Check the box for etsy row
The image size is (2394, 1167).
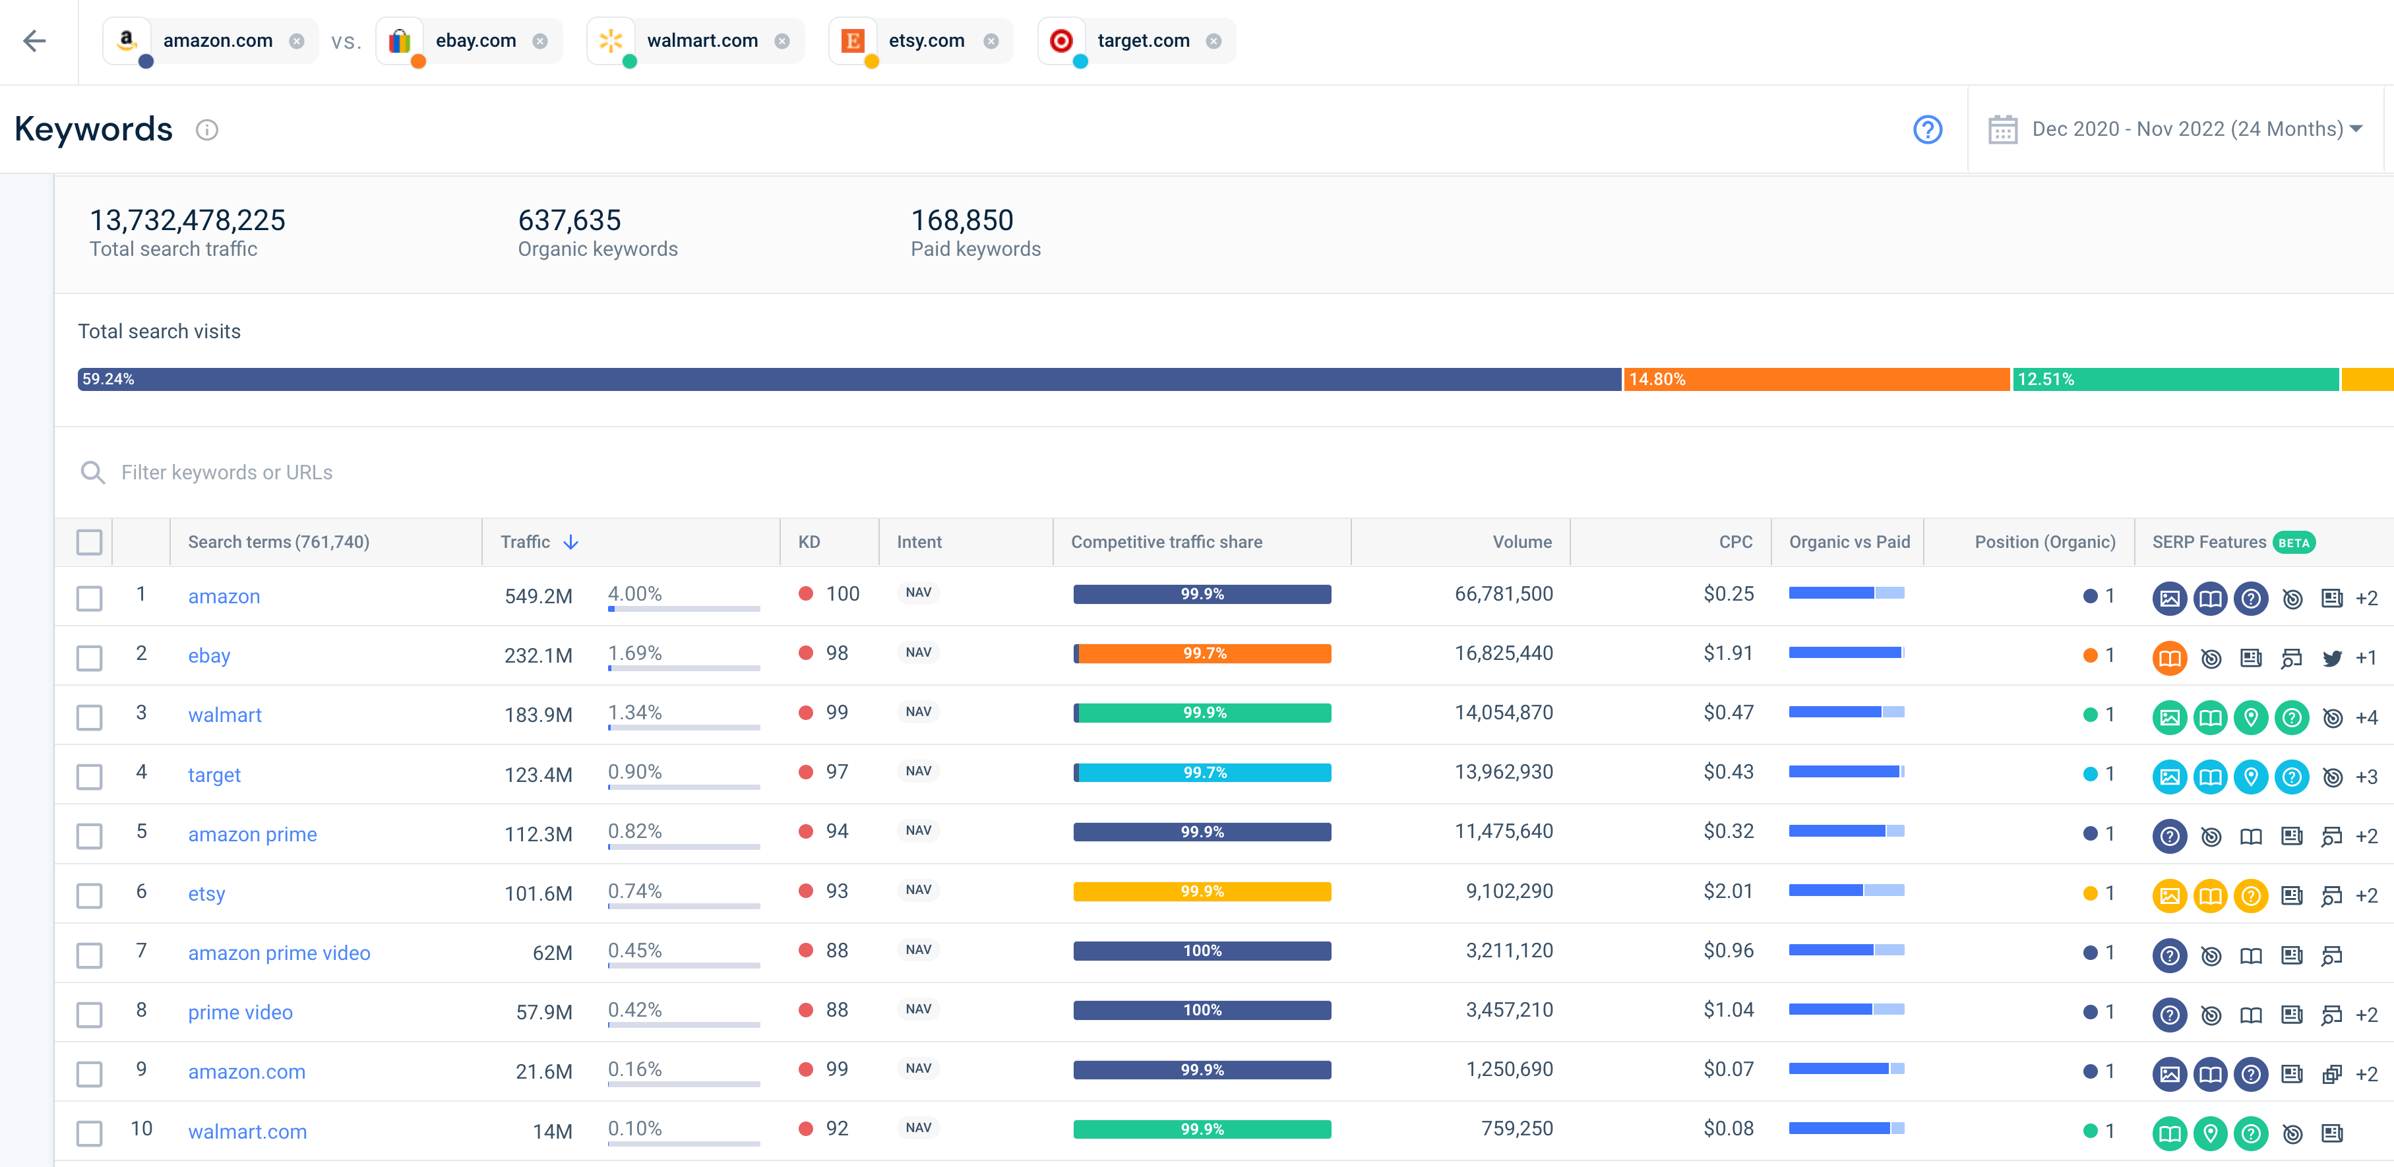89,895
